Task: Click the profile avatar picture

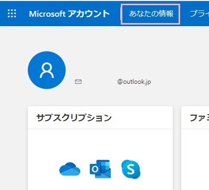Action: pyautogui.click(x=47, y=70)
